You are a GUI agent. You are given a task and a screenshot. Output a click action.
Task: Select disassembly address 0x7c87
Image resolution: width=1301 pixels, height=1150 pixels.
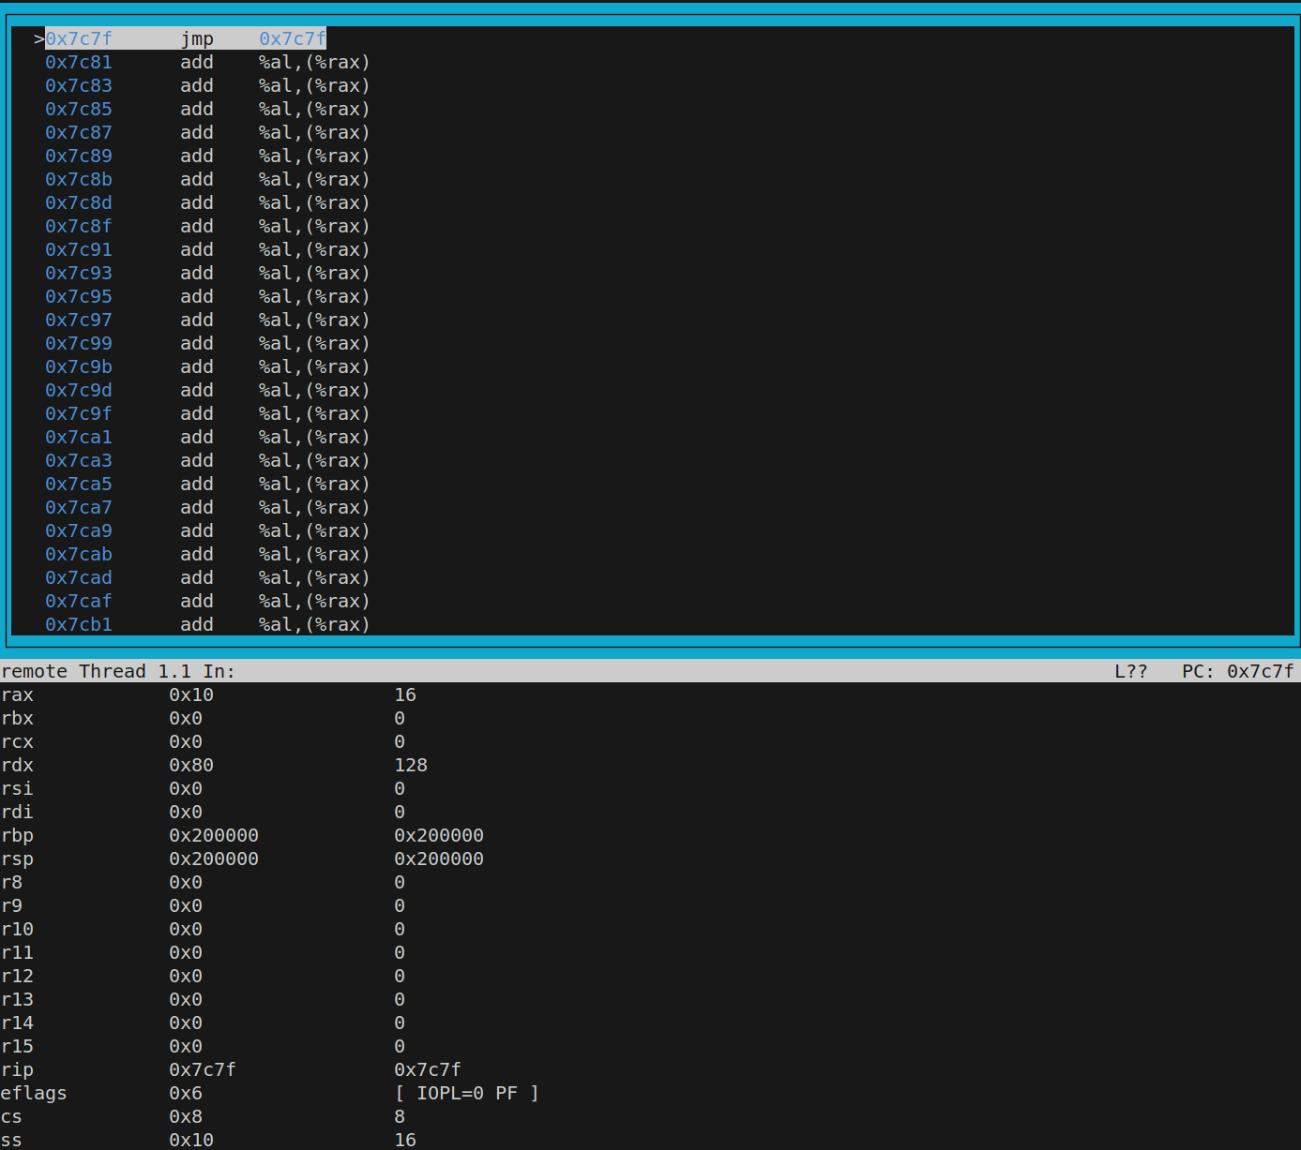tap(79, 132)
